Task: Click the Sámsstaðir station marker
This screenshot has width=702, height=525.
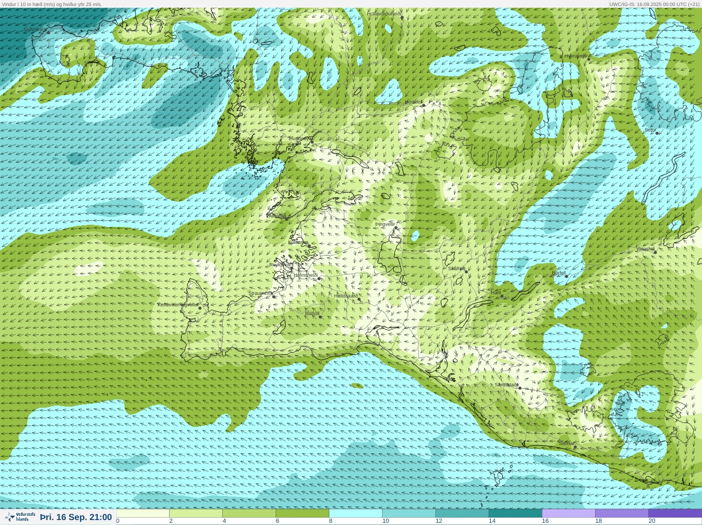Action: [519, 388]
